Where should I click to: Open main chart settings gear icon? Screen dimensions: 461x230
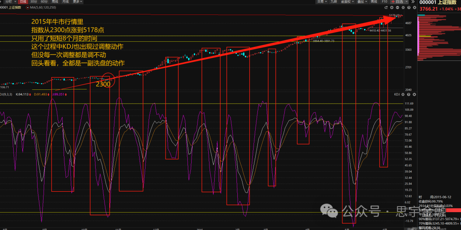403,7
